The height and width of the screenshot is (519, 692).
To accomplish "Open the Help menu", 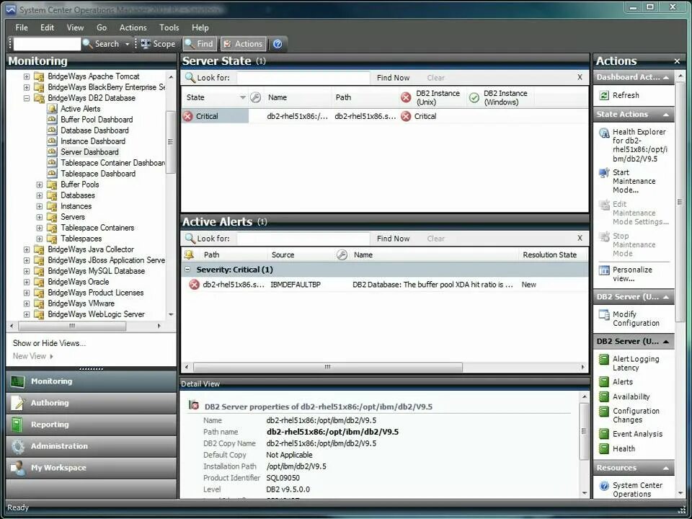I will 200,27.
